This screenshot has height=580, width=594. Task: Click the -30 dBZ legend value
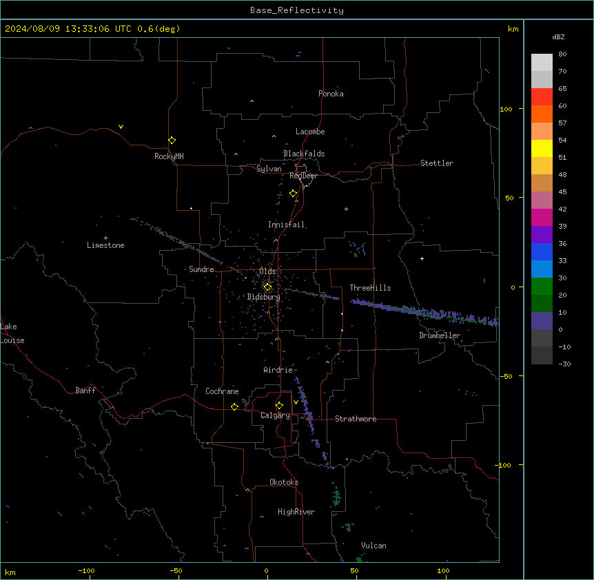point(564,364)
